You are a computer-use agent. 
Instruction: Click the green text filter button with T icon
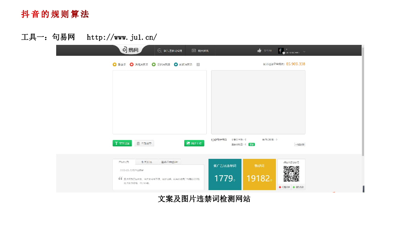pos(122,143)
